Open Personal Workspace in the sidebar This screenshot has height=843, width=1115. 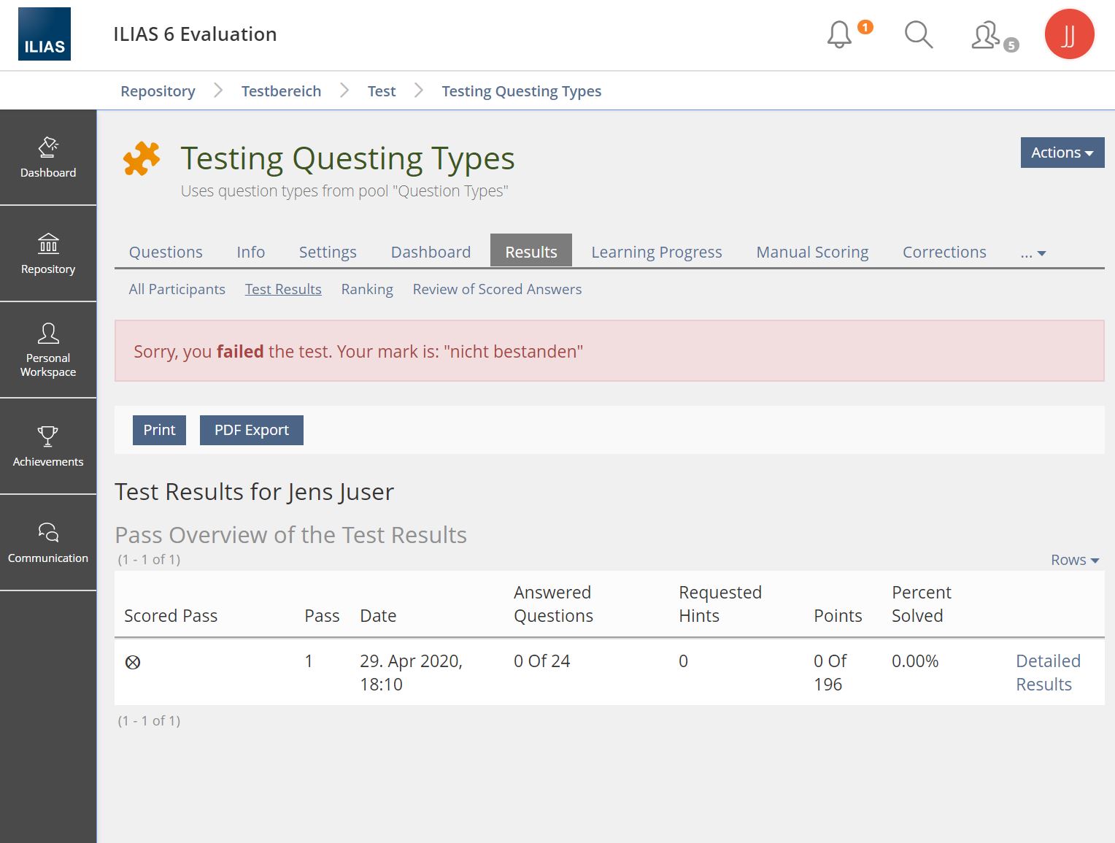[48, 350]
